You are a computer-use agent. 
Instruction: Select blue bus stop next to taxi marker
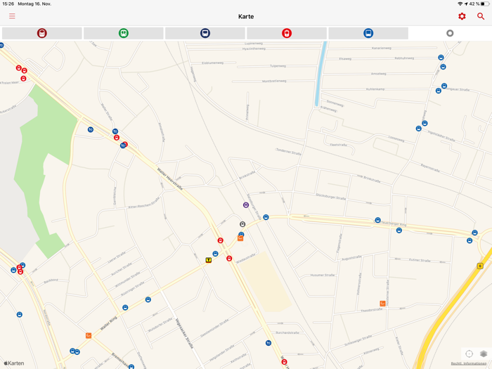pos(215,254)
